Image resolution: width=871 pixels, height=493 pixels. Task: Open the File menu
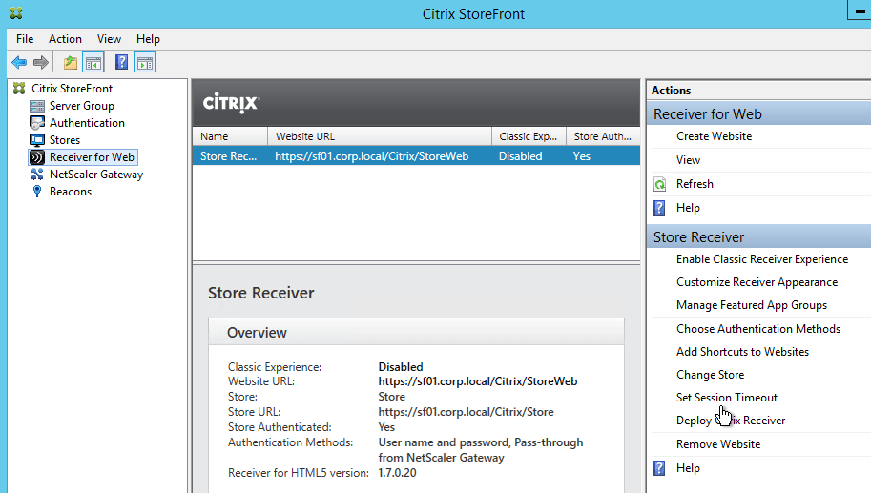point(25,39)
